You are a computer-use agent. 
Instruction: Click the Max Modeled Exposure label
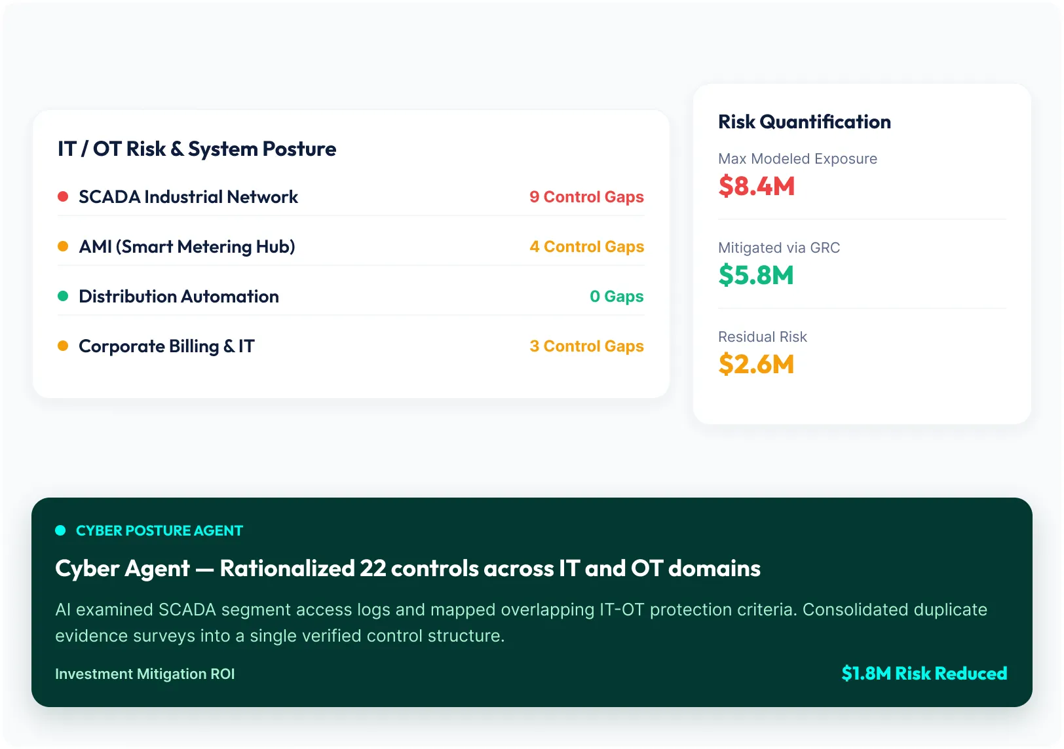(x=797, y=158)
